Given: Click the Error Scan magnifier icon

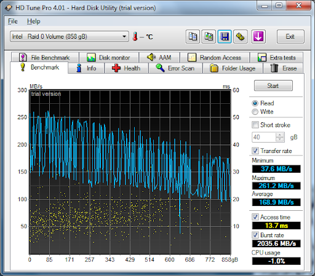Looking at the screenshot, I should pyautogui.click(x=160, y=68).
